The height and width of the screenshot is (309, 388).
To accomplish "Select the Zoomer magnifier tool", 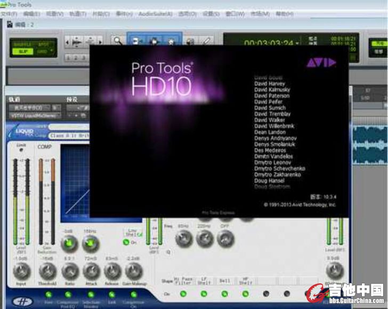I will [117, 41].
